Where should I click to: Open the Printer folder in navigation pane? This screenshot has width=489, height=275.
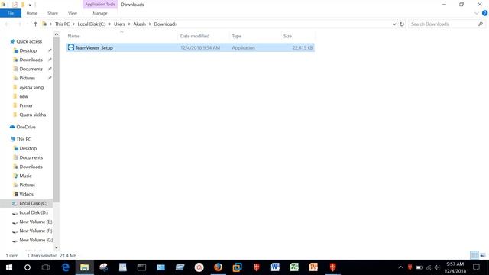(26, 105)
